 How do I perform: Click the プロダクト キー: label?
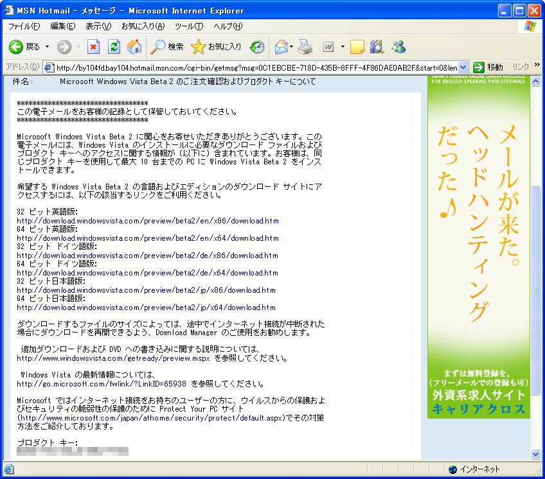(48, 443)
